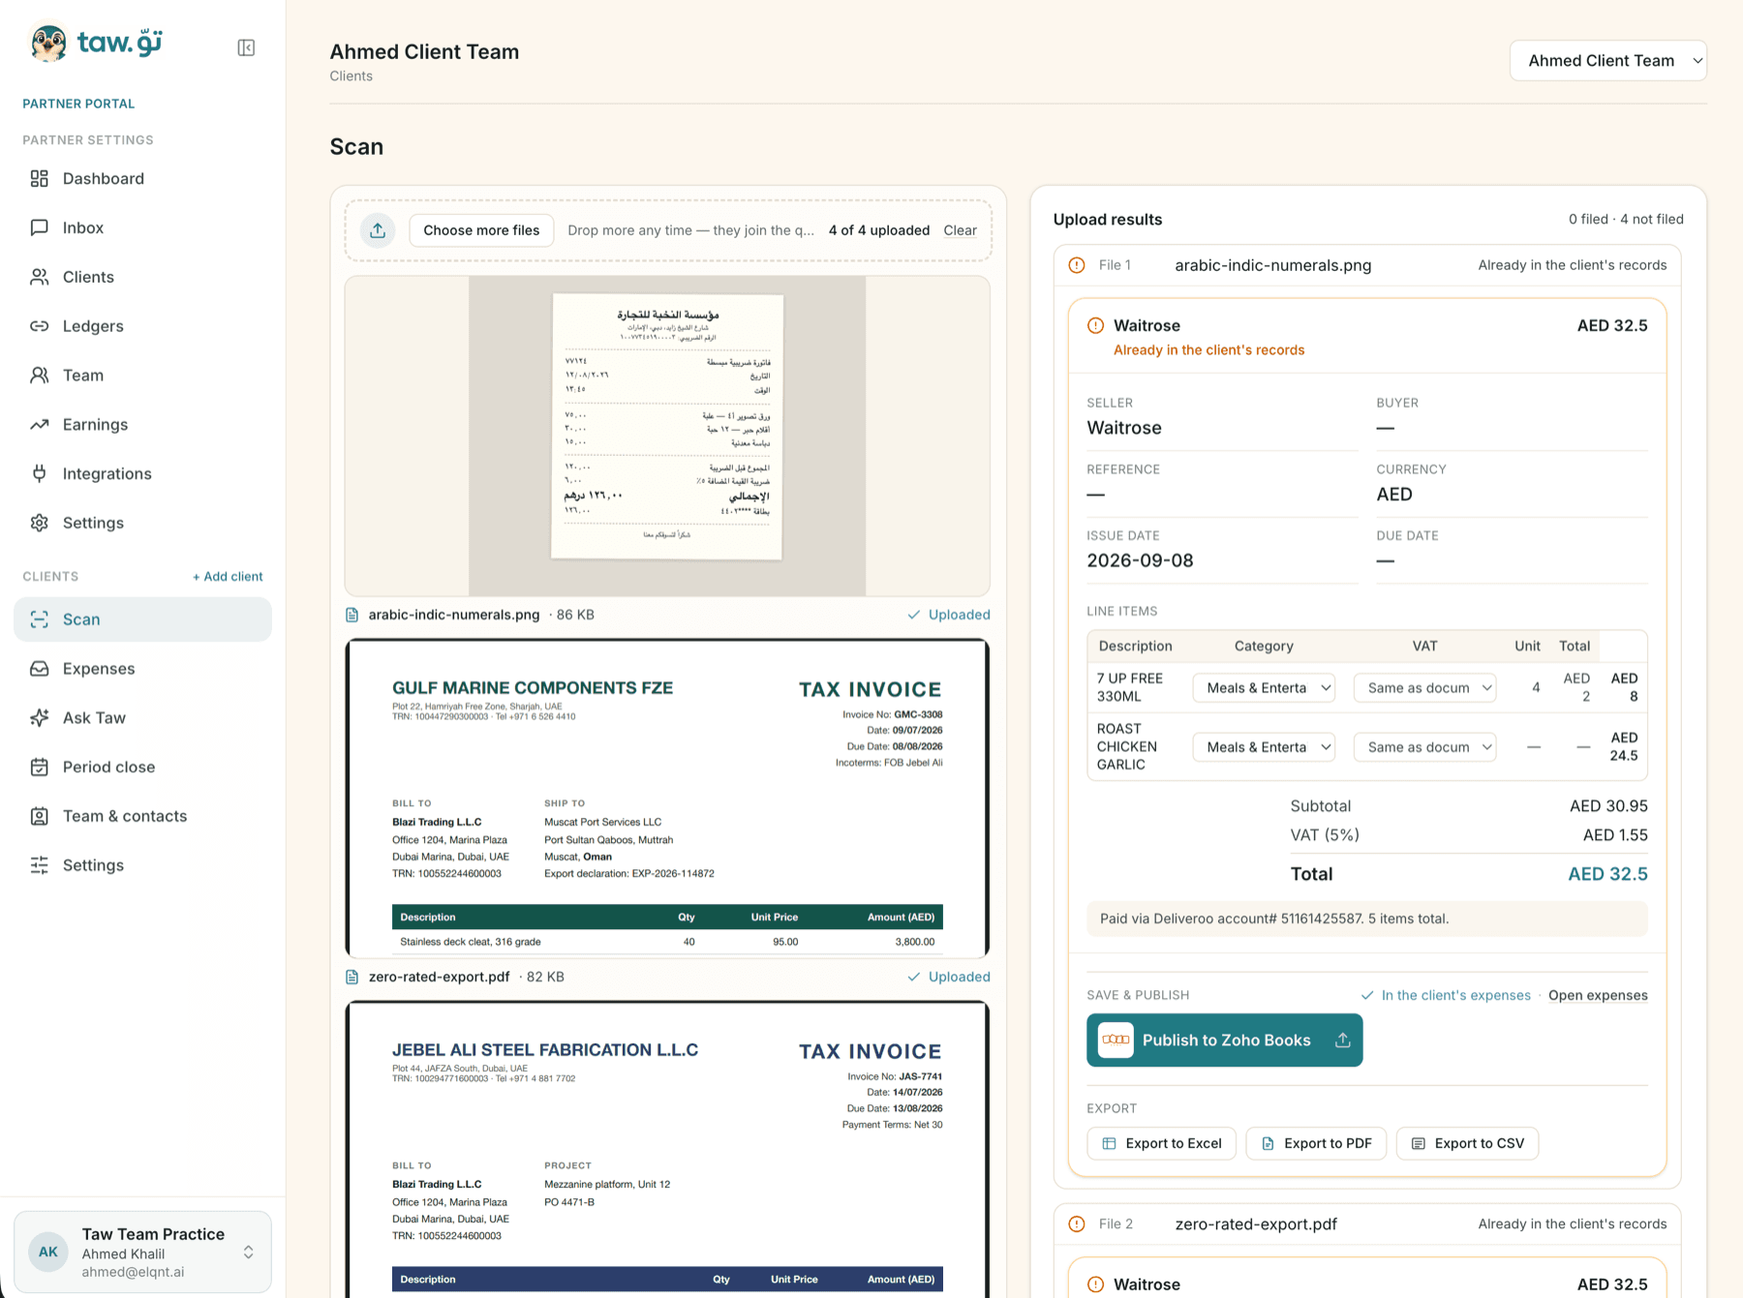Click the Ledgers link icon
1743x1298 pixels.
(39, 326)
